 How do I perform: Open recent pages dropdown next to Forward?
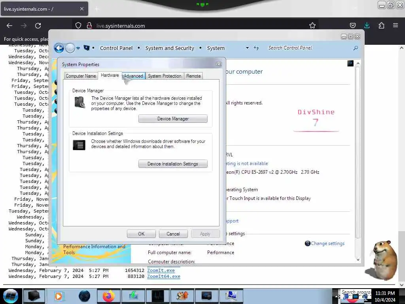(x=78, y=48)
